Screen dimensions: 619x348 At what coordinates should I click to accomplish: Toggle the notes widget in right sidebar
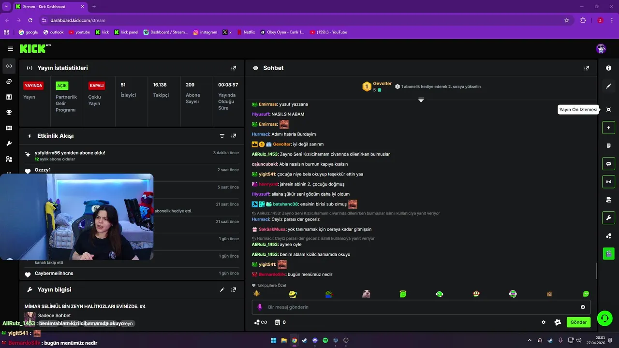click(x=609, y=145)
